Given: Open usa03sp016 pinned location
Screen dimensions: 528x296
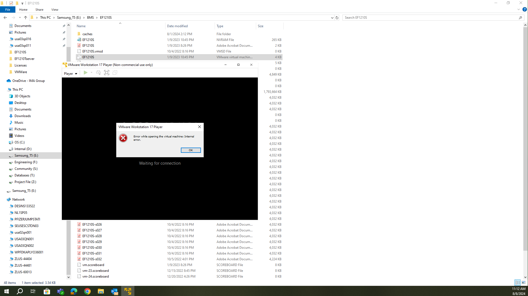Looking at the screenshot, I should click(23, 39).
